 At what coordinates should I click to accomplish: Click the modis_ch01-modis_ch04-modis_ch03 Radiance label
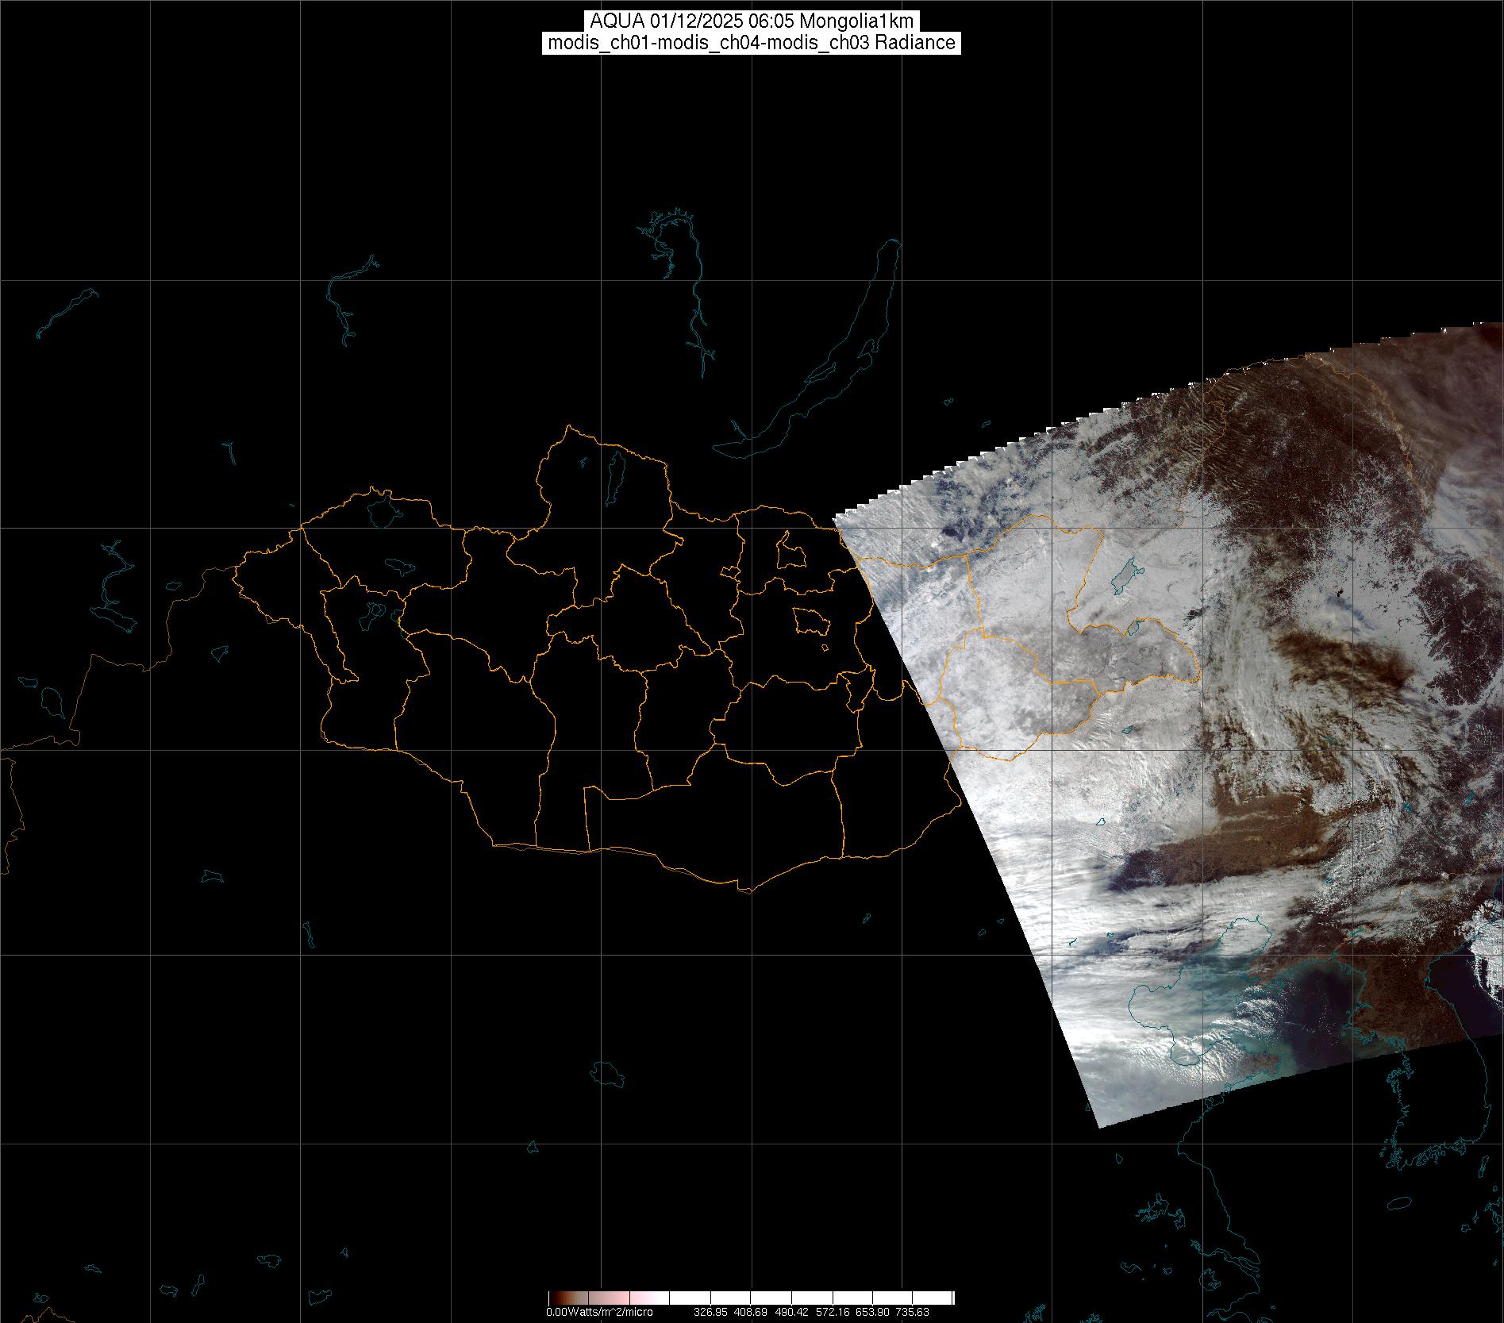752,43
